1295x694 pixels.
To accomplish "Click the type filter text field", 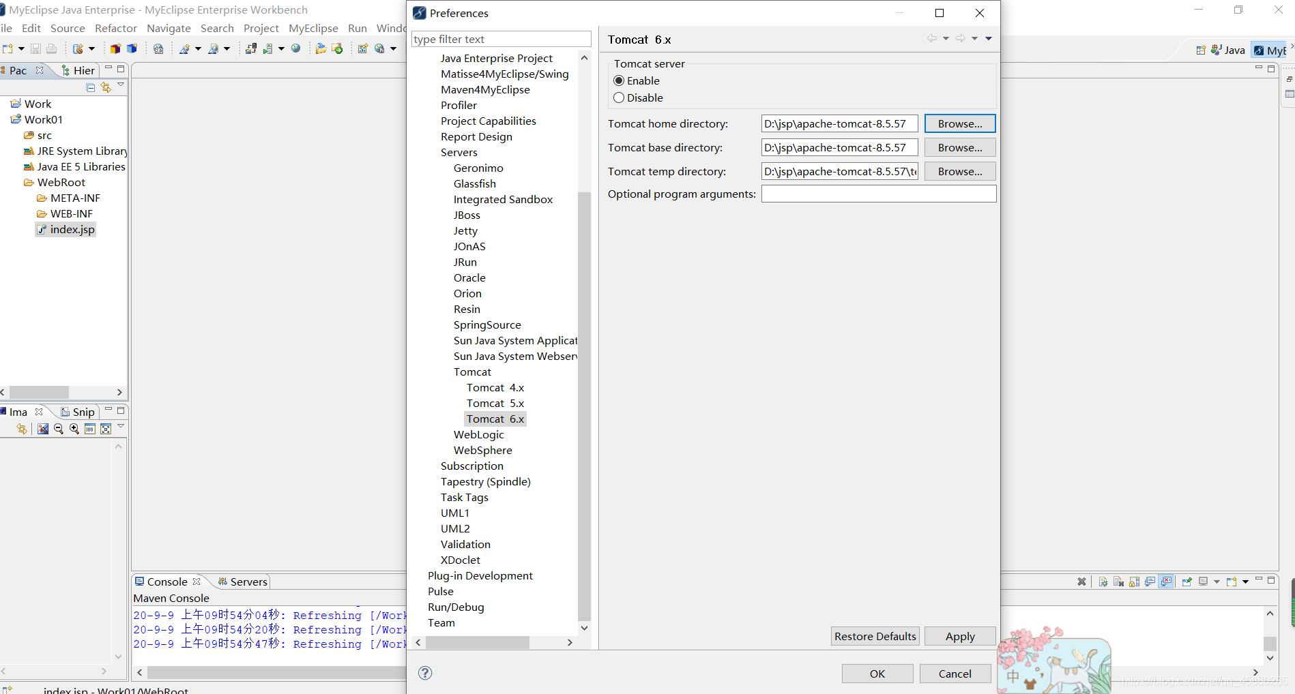I will click(501, 39).
